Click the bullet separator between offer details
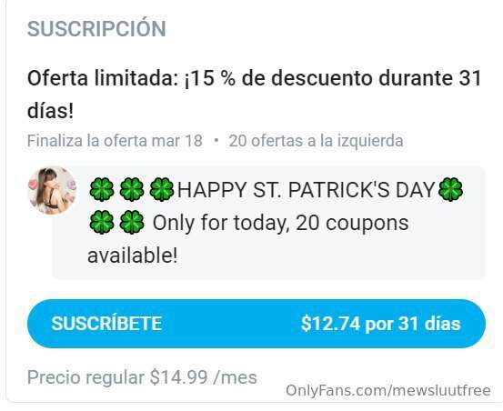Image resolution: width=503 pixels, height=411 pixels. (216, 140)
